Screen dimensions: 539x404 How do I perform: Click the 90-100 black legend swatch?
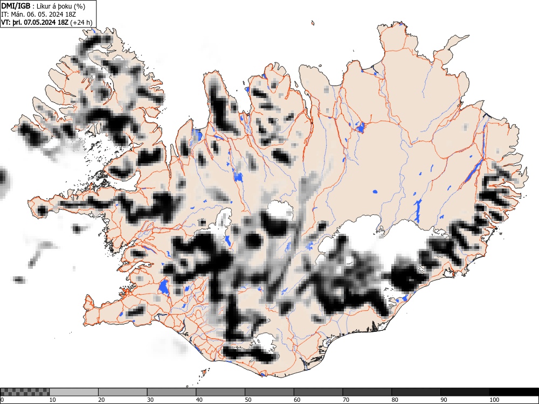pyautogui.click(x=465, y=392)
